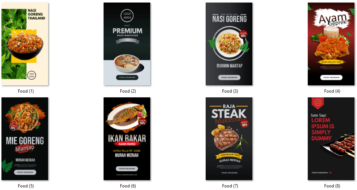Select the Food (8) Sate Sapi thumbnail
Screen dimensions: 357x190
point(331,139)
